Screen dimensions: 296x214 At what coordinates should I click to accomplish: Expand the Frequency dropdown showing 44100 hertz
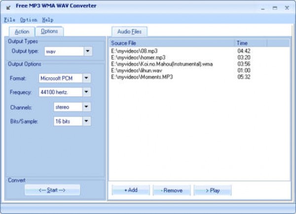click(x=86, y=92)
